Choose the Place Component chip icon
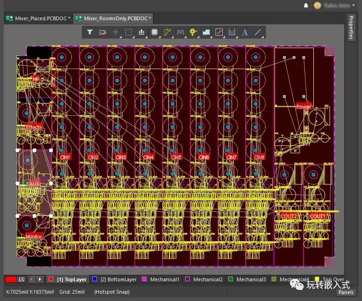This screenshot has width=362, height=301. [154, 32]
